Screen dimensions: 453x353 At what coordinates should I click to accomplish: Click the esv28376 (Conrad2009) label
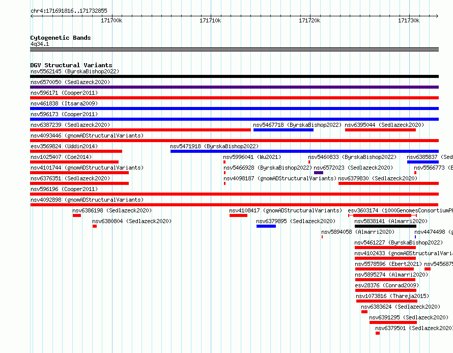[x=387, y=285]
